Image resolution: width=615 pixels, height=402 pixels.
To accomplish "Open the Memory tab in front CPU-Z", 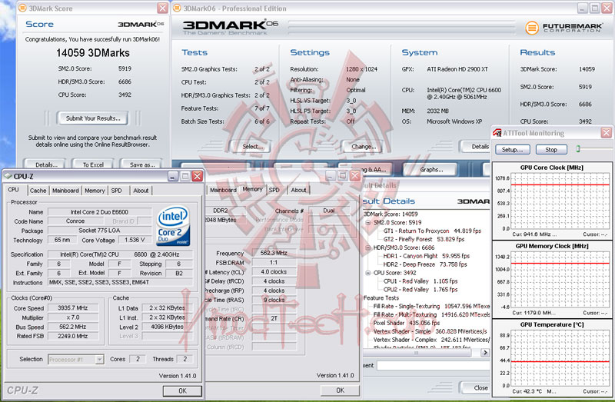I will (x=95, y=191).
